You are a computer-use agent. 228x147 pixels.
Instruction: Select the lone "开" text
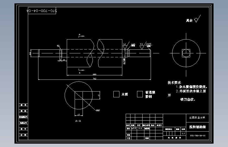tap(169, 95)
